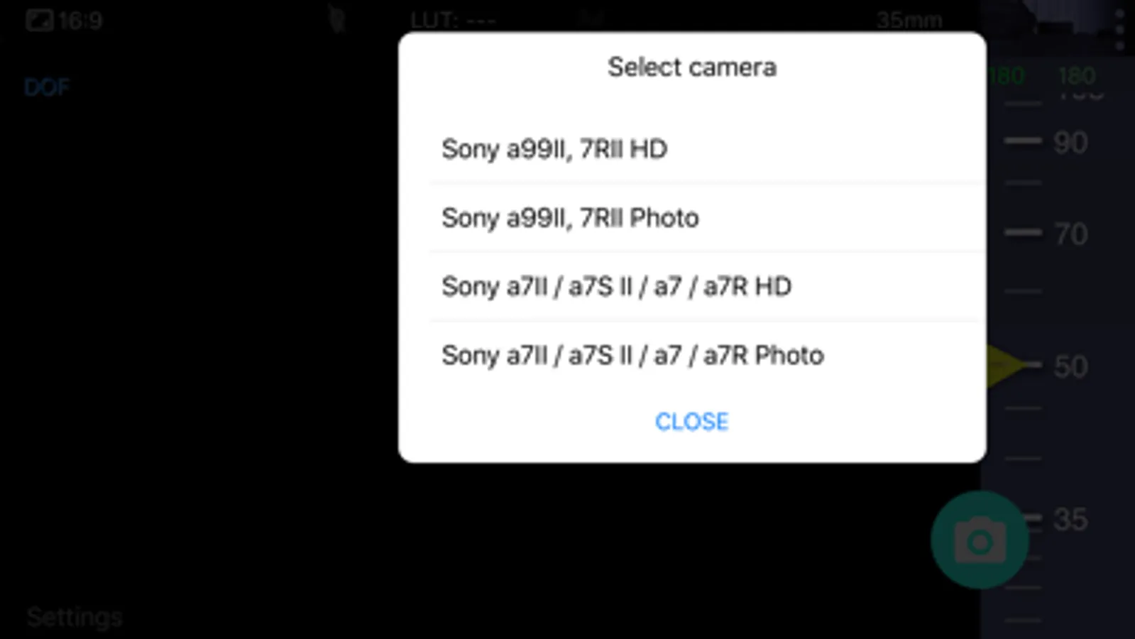Tap the dimmed icon left of LUT
Viewport: 1135px width, 639px height.
click(x=337, y=19)
